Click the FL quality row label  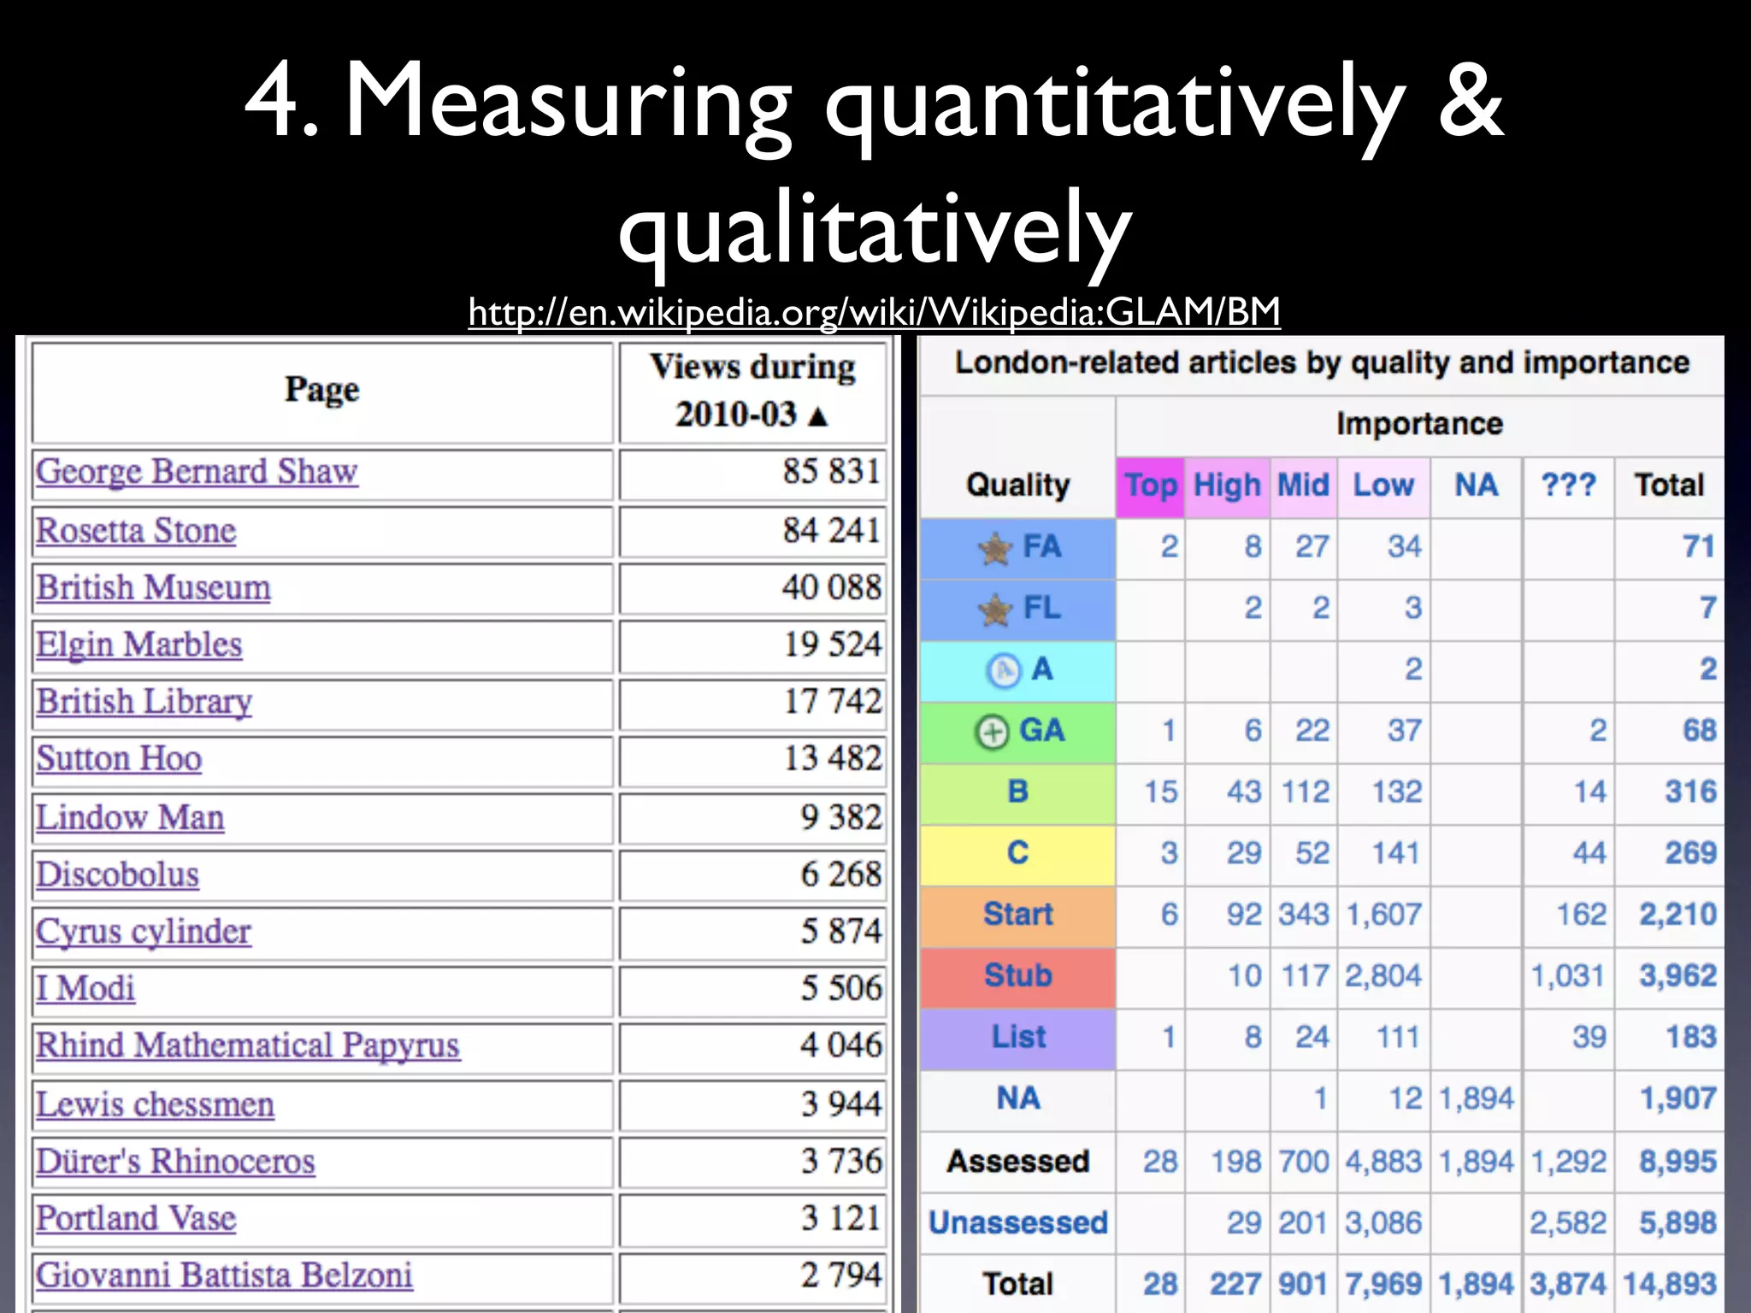tap(1042, 609)
